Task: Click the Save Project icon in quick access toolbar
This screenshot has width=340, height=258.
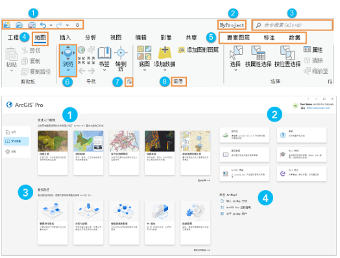Action: click(32, 25)
